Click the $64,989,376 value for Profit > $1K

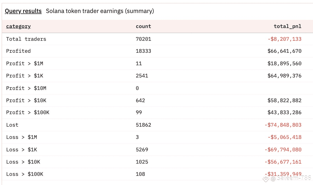[284, 76]
